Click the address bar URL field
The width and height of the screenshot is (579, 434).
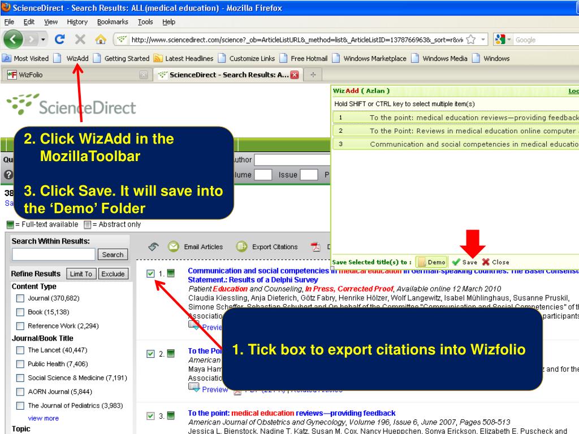click(x=296, y=40)
